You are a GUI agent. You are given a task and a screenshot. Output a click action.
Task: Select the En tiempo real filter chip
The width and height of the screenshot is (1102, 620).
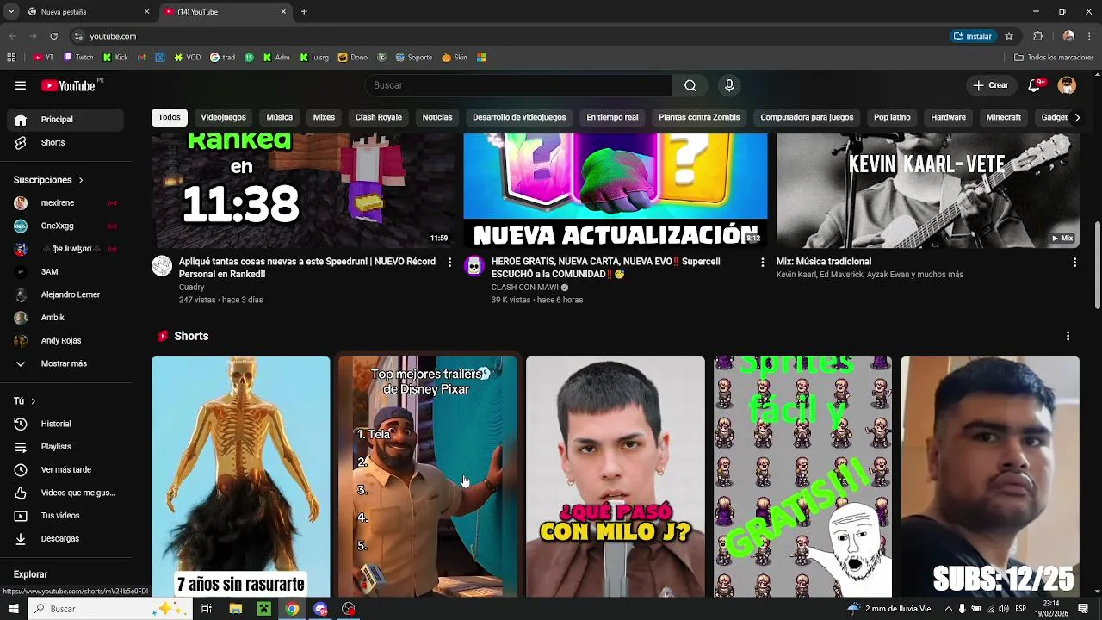[x=612, y=117]
